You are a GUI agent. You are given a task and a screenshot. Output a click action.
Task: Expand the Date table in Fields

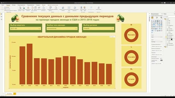(164, 47)
